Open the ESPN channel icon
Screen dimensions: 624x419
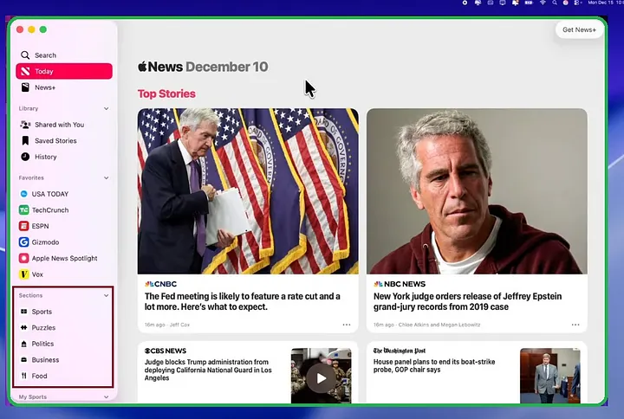coord(24,226)
